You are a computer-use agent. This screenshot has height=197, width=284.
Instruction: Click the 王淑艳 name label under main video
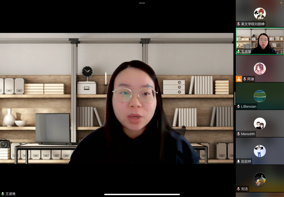[x=10, y=194]
